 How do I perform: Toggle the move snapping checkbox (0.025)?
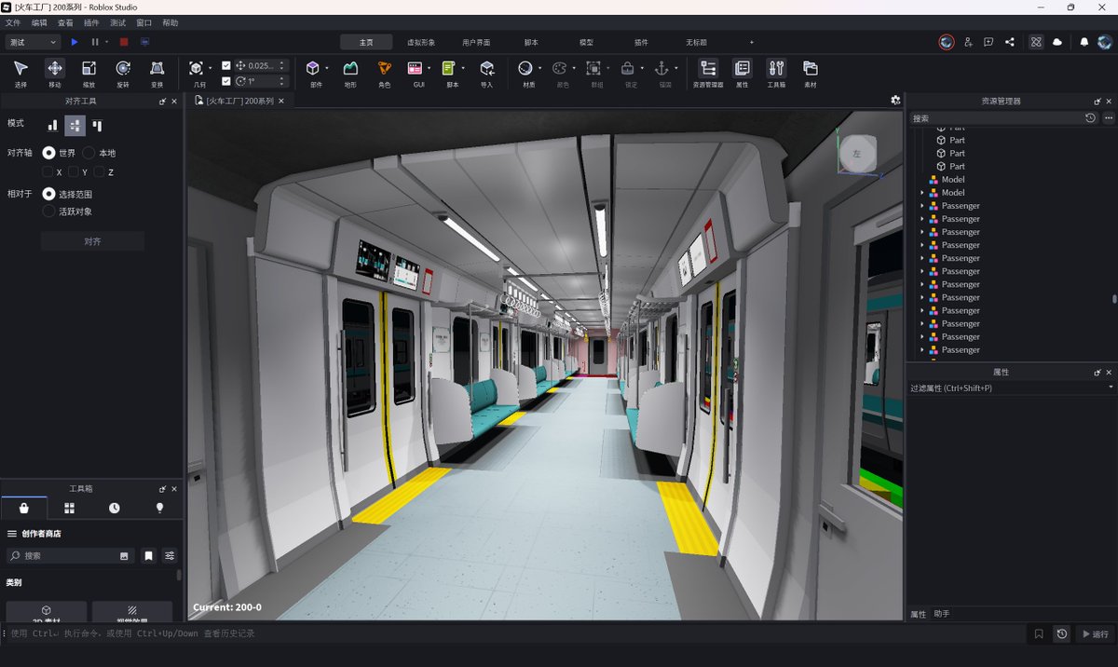coord(225,65)
